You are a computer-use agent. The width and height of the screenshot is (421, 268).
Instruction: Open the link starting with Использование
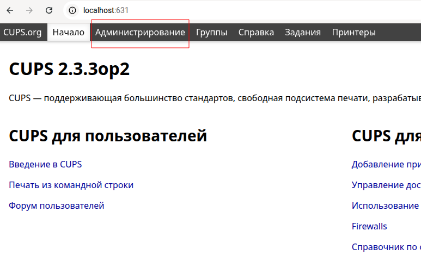386,205
